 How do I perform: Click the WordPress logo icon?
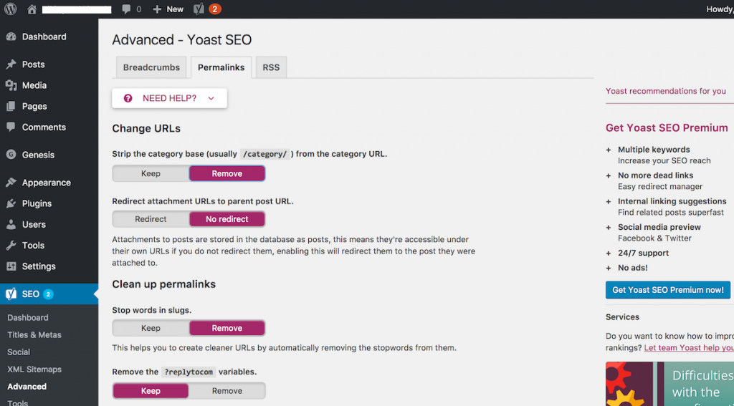click(x=10, y=9)
